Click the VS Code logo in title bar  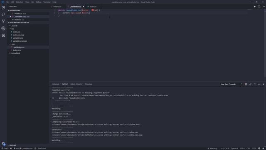(x=2, y=2)
